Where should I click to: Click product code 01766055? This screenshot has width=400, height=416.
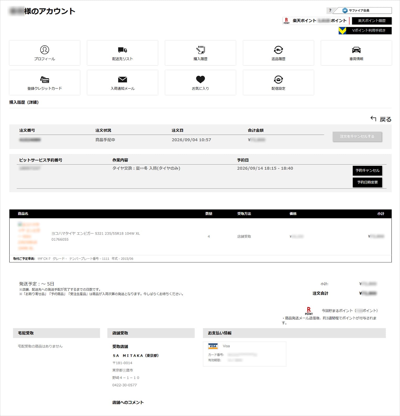tap(60, 239)
